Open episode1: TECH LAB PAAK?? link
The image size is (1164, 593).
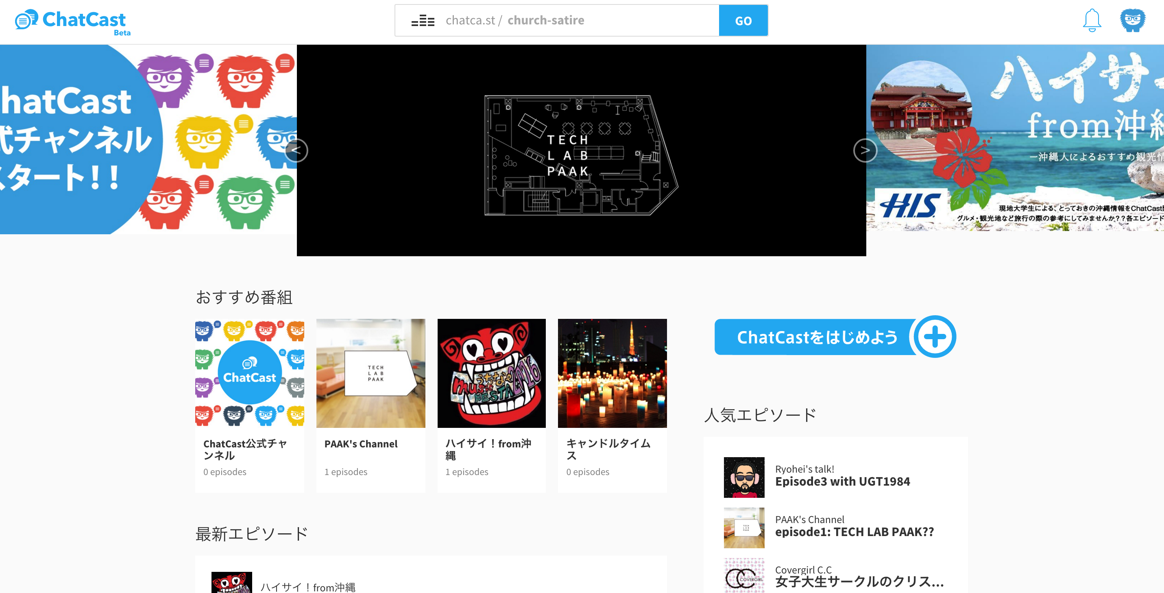(854, 532)
